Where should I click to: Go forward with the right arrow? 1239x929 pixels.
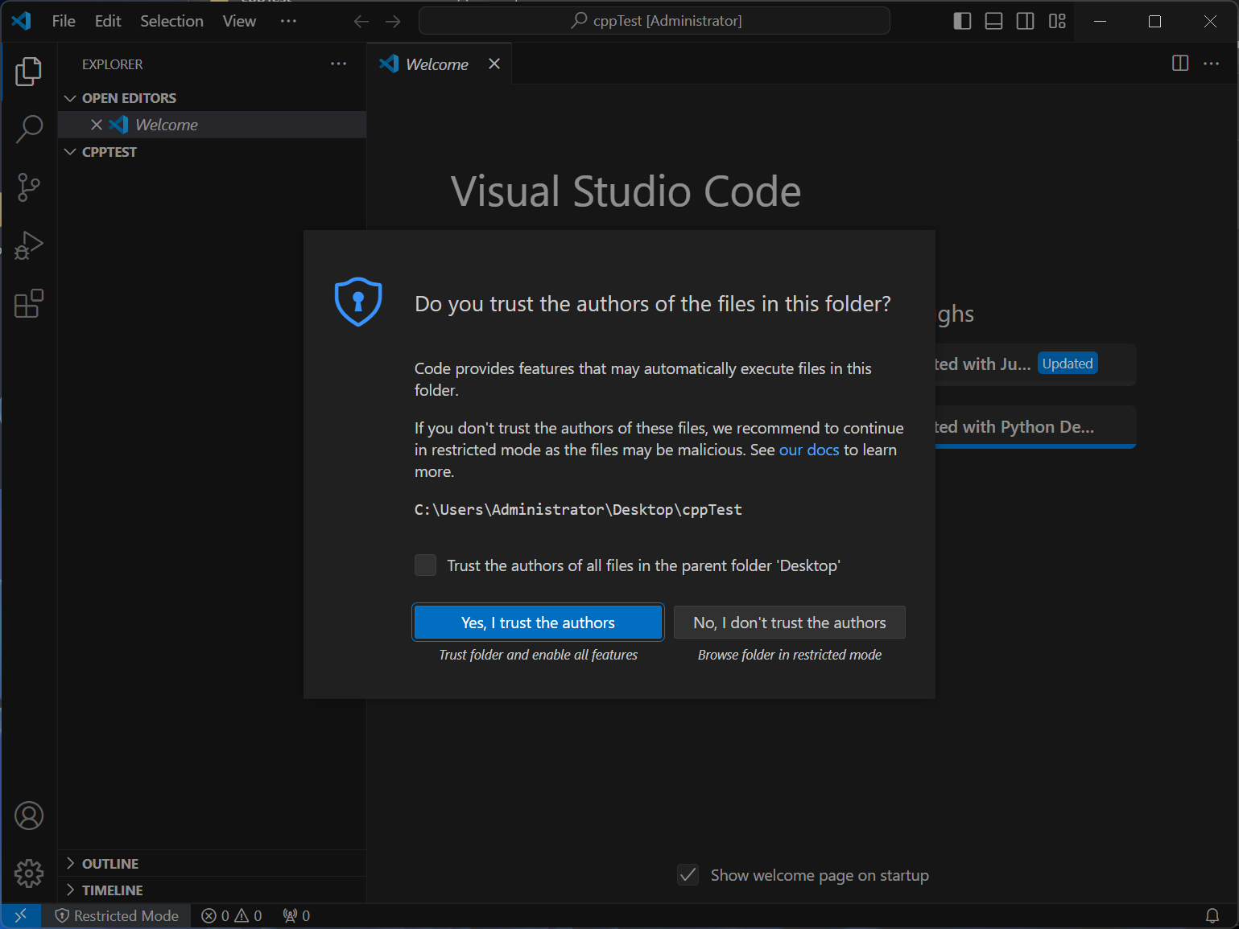[393, 21]
